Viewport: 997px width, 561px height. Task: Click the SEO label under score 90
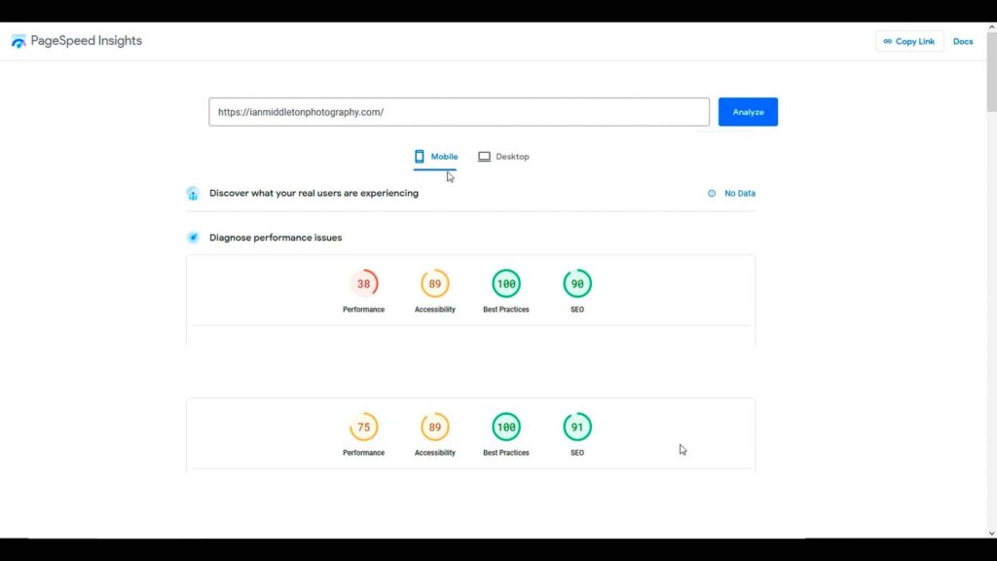coord(577,310)
